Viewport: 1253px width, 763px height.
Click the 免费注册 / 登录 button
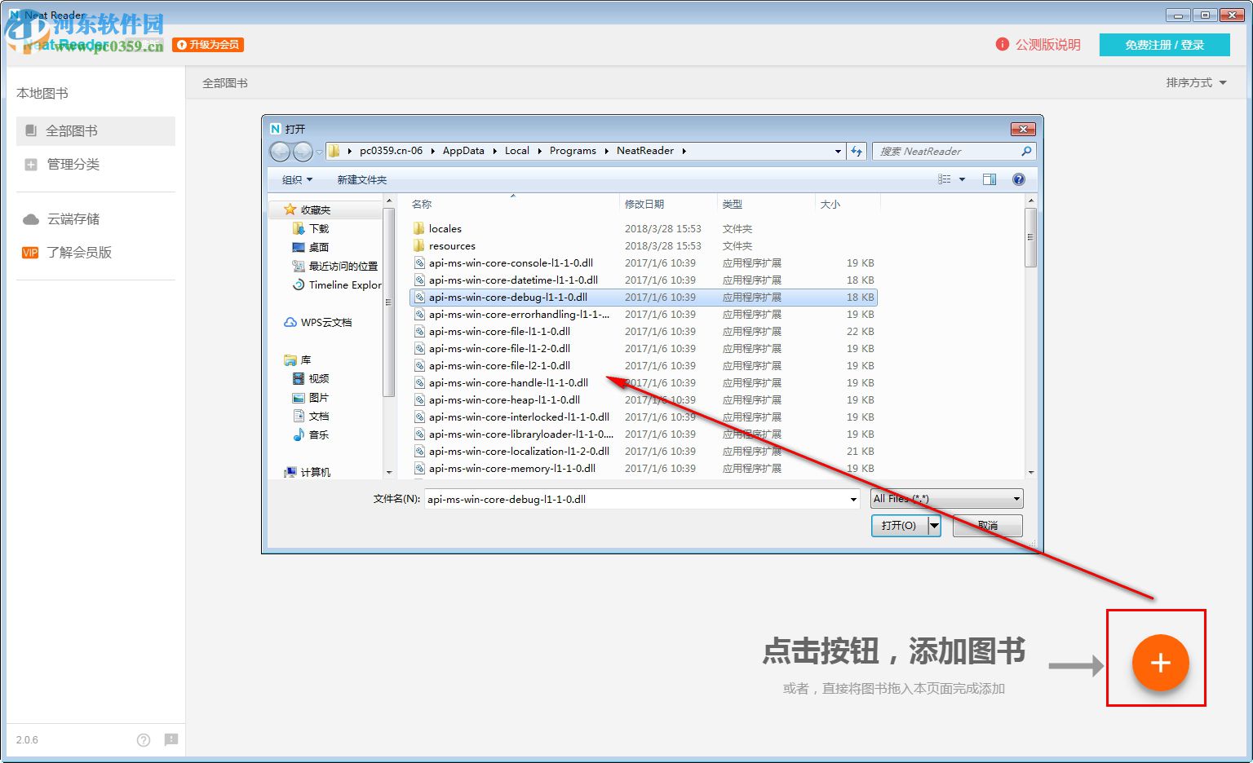click(1165, 45)
